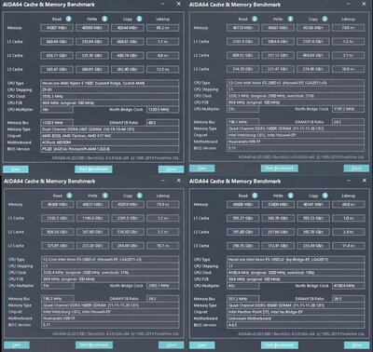Click Copy info icon in Ryzen 5 1600 window
The image size is (373, 352).
pos(139,19)
